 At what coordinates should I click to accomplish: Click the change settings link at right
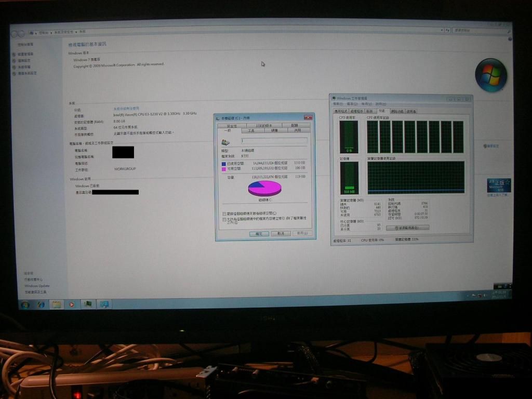[x=491, y=146]
